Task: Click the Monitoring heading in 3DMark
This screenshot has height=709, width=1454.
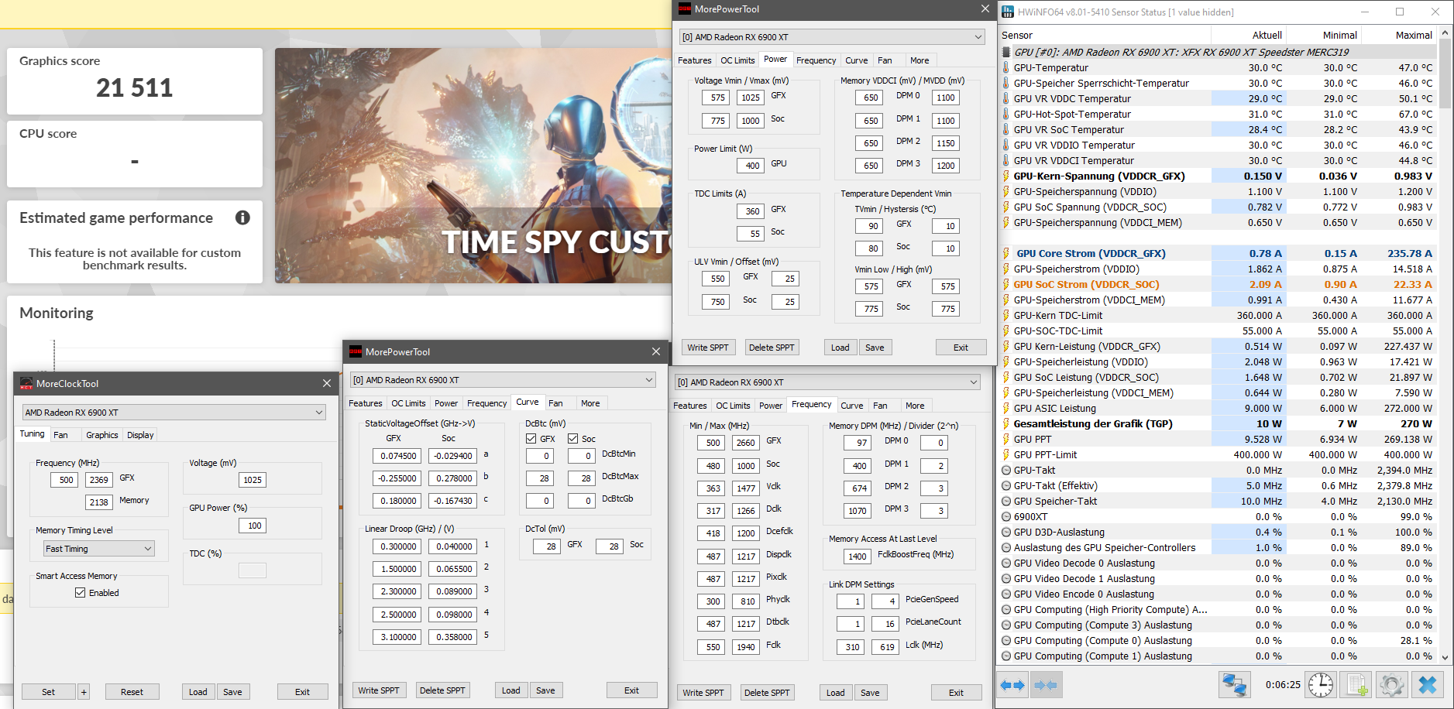Action: tap(57, 313)
